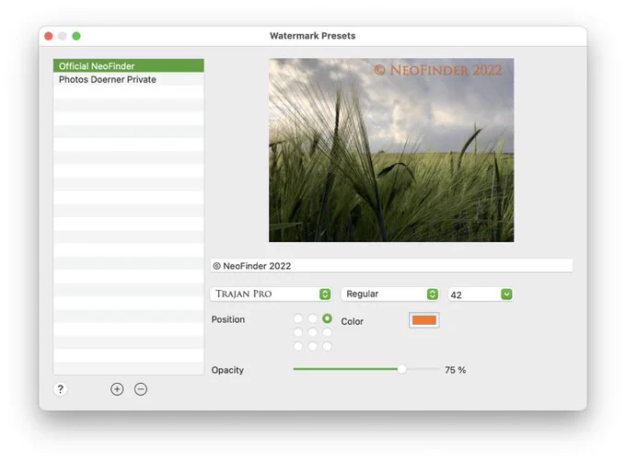The width and height of the screenshot is (626, 462).
Task: Add a new watermark preset
Action: [117, 389]
